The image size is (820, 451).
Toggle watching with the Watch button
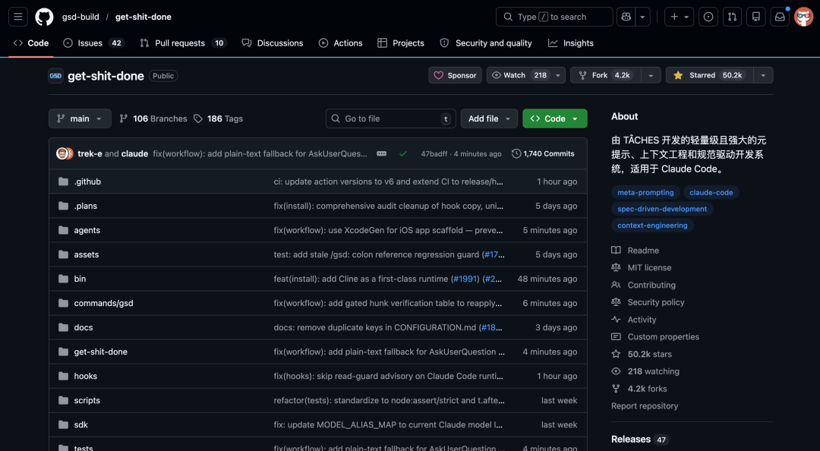519,75
